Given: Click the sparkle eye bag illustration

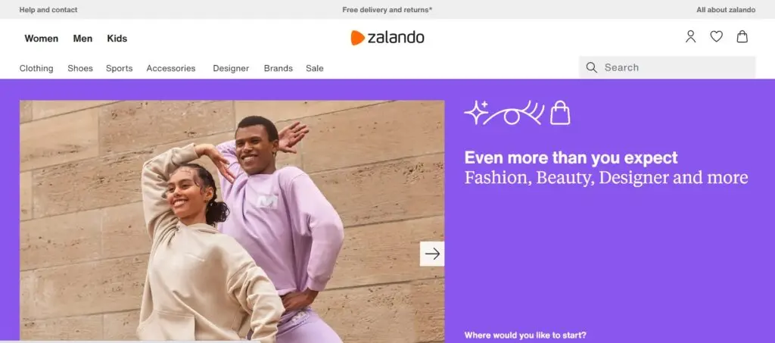Looking at the screenshot, I should (517, 113).
